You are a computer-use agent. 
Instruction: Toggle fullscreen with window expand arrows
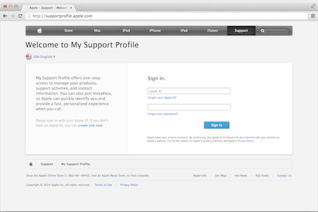tap(313, 6)
